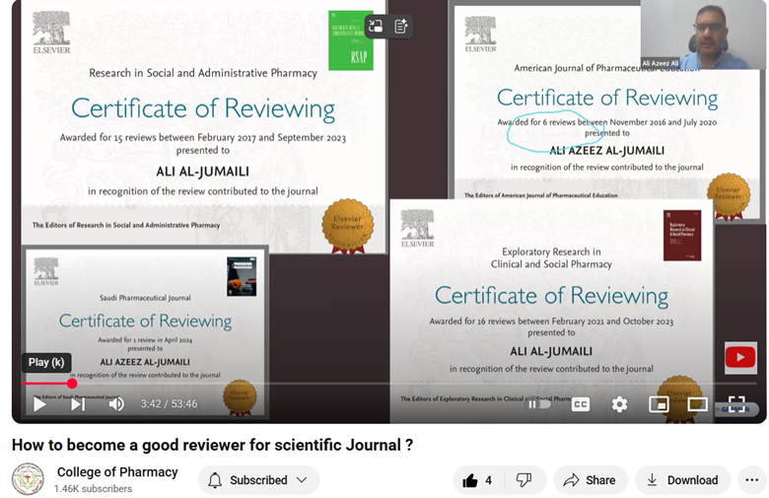This screenshot has height=498, width=769.
Task: Click the red progress bar scrubber
Action: tap(72, 384)
